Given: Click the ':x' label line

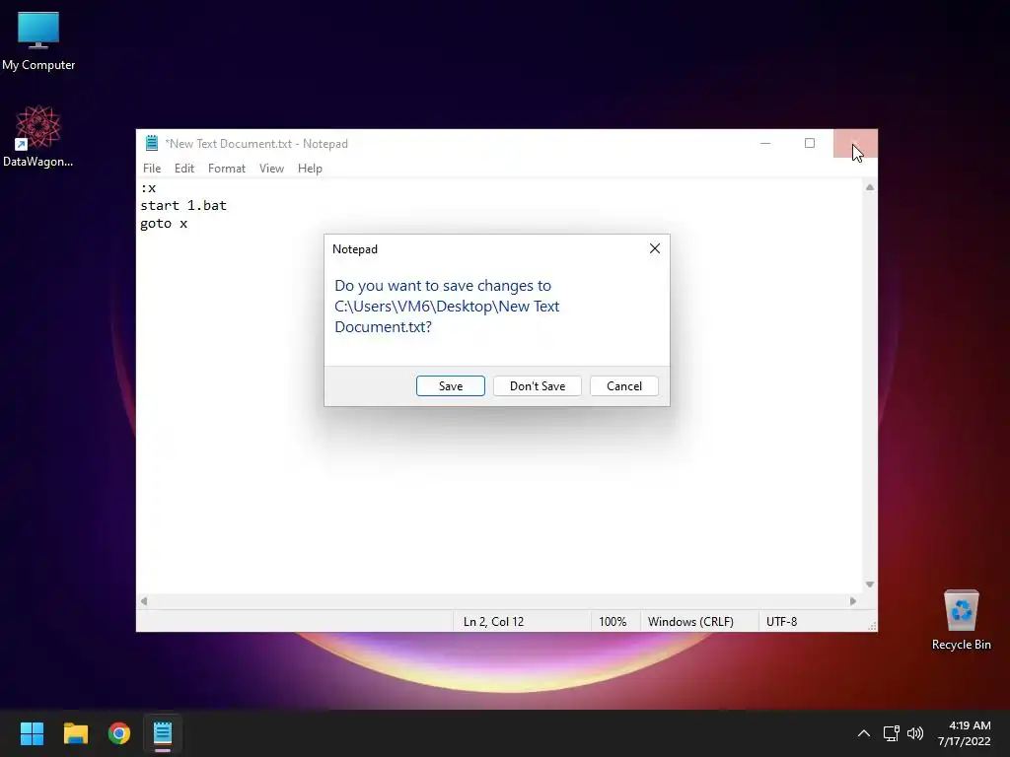Looking at the screenshot, I should 148,187.
